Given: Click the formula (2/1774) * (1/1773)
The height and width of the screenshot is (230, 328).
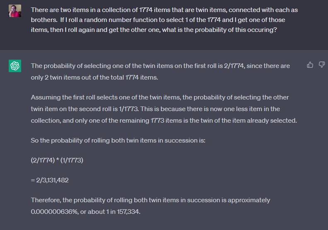Looking at the screenshot, I should (57, 160).
